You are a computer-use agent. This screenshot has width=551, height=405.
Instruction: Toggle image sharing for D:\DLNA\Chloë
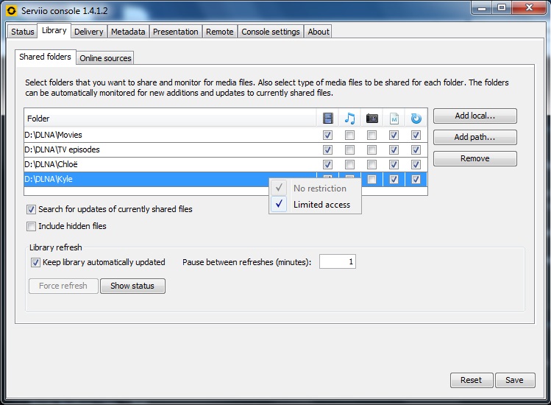[372, 165]
